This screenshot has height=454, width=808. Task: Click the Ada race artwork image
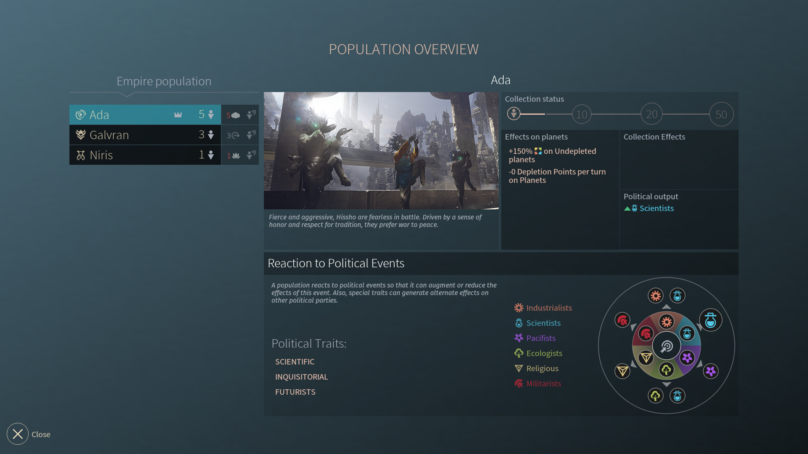pyautogui.click(x=381, y=150)
